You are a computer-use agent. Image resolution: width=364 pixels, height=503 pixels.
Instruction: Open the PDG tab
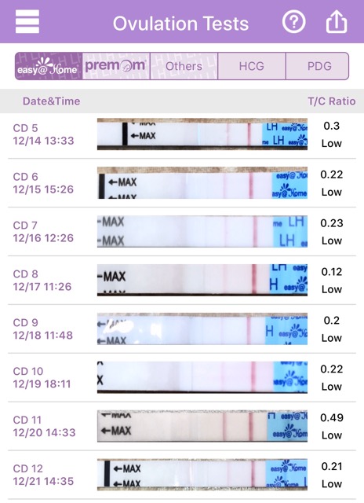point(318,66)
